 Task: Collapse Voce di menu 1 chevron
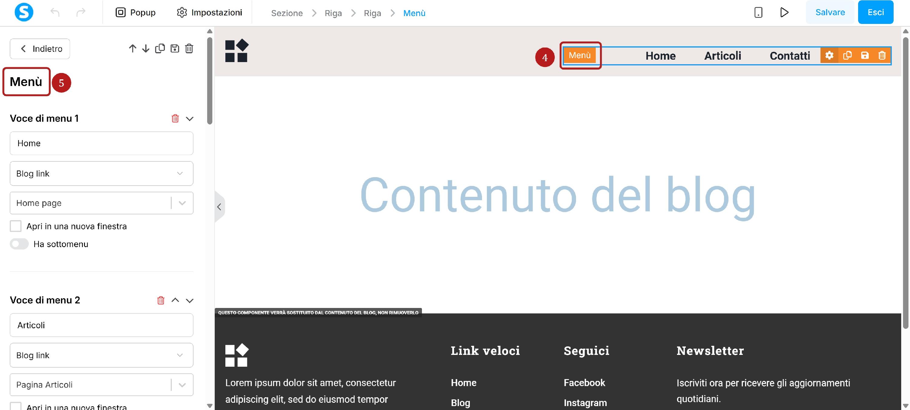[190, 119]
